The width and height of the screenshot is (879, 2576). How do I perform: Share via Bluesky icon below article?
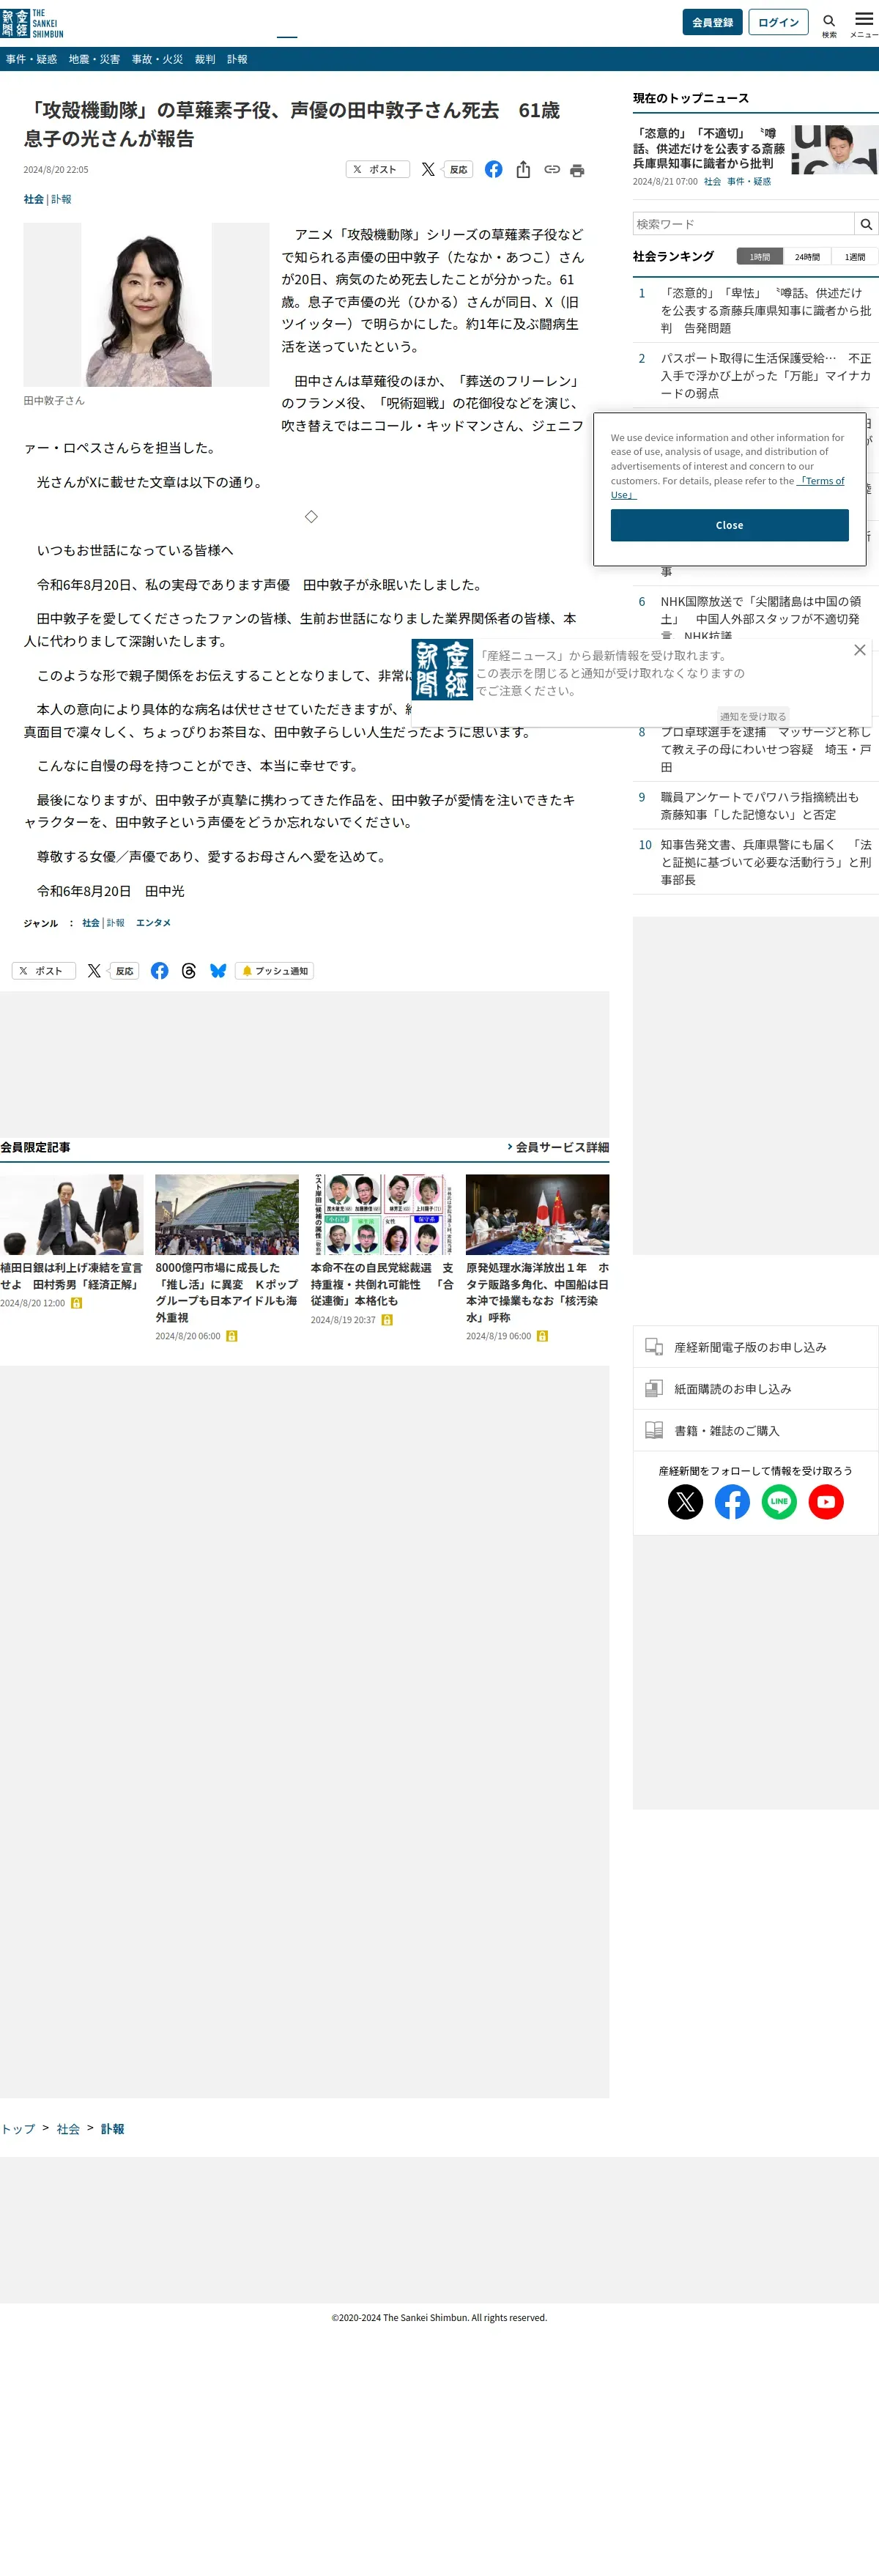coord(218,971)
